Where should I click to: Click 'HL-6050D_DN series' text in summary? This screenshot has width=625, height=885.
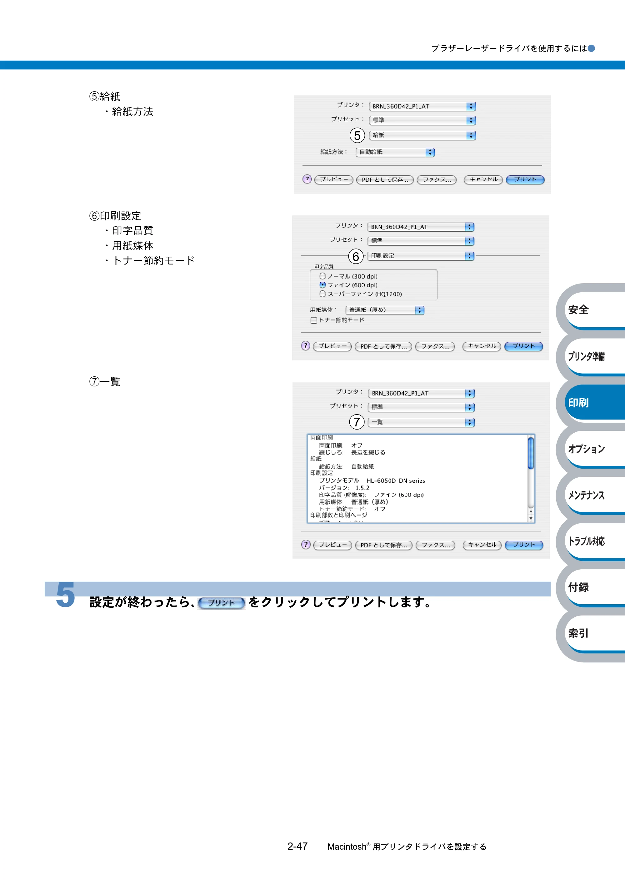pos(396,481)
